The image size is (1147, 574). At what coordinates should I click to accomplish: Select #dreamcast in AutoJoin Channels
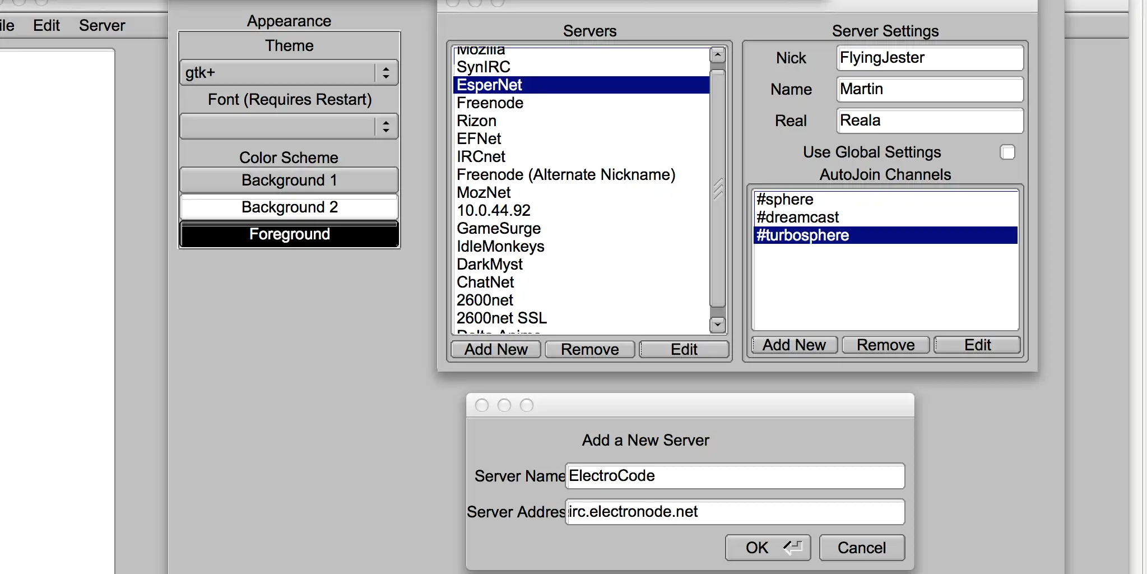pyautogui.click(x=886, y=217)
